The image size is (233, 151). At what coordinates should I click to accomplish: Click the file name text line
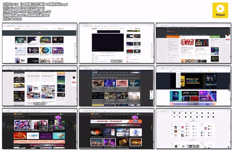(x=35, y=4)
